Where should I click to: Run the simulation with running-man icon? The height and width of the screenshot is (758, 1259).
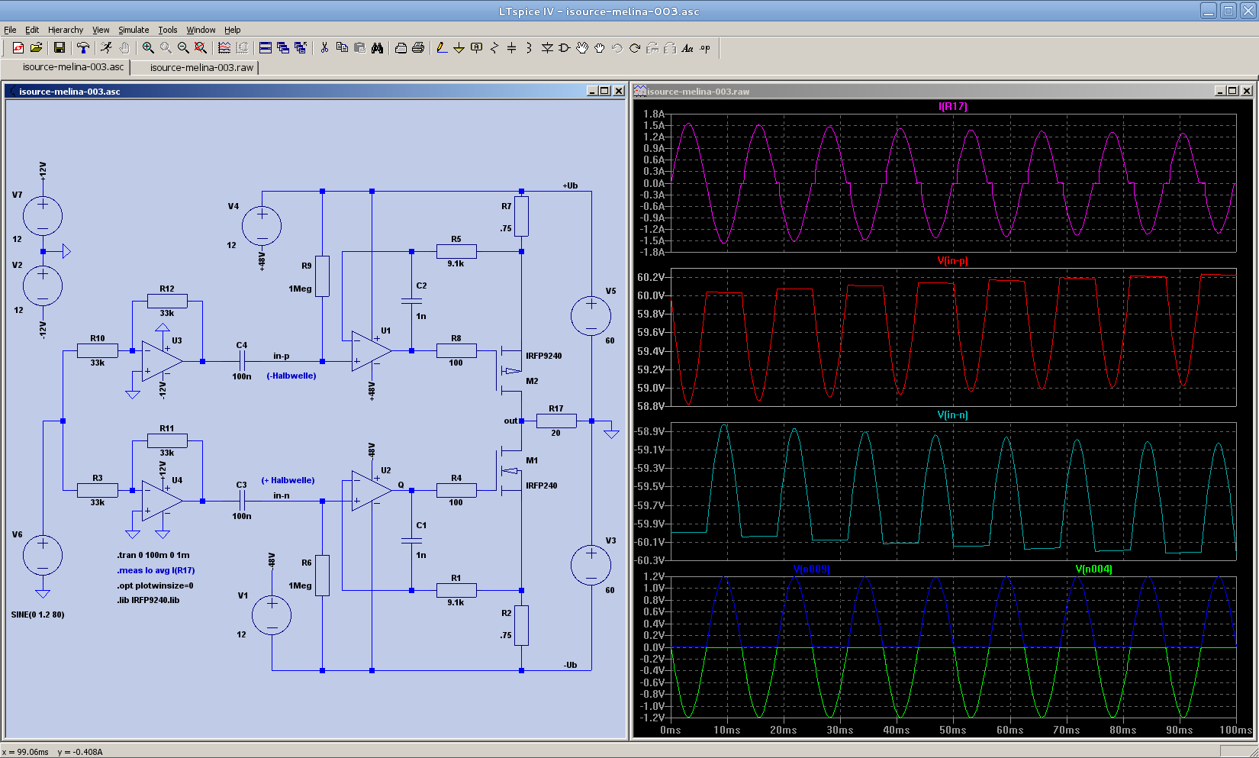tap(106, 48)
